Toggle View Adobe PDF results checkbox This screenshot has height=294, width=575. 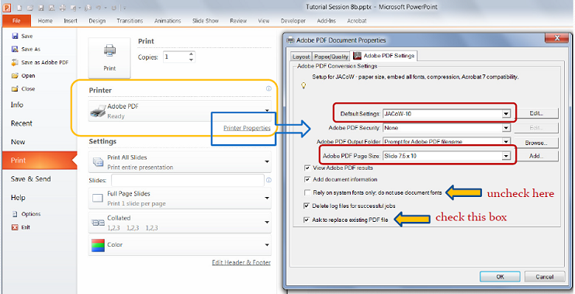click(x=307, y=168)
